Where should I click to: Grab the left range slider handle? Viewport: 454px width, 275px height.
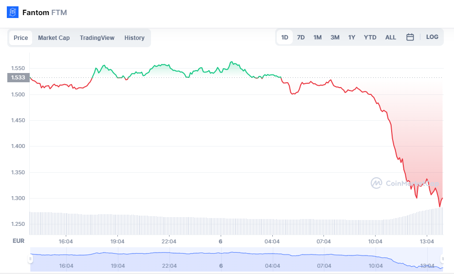[x=30, y=259]
